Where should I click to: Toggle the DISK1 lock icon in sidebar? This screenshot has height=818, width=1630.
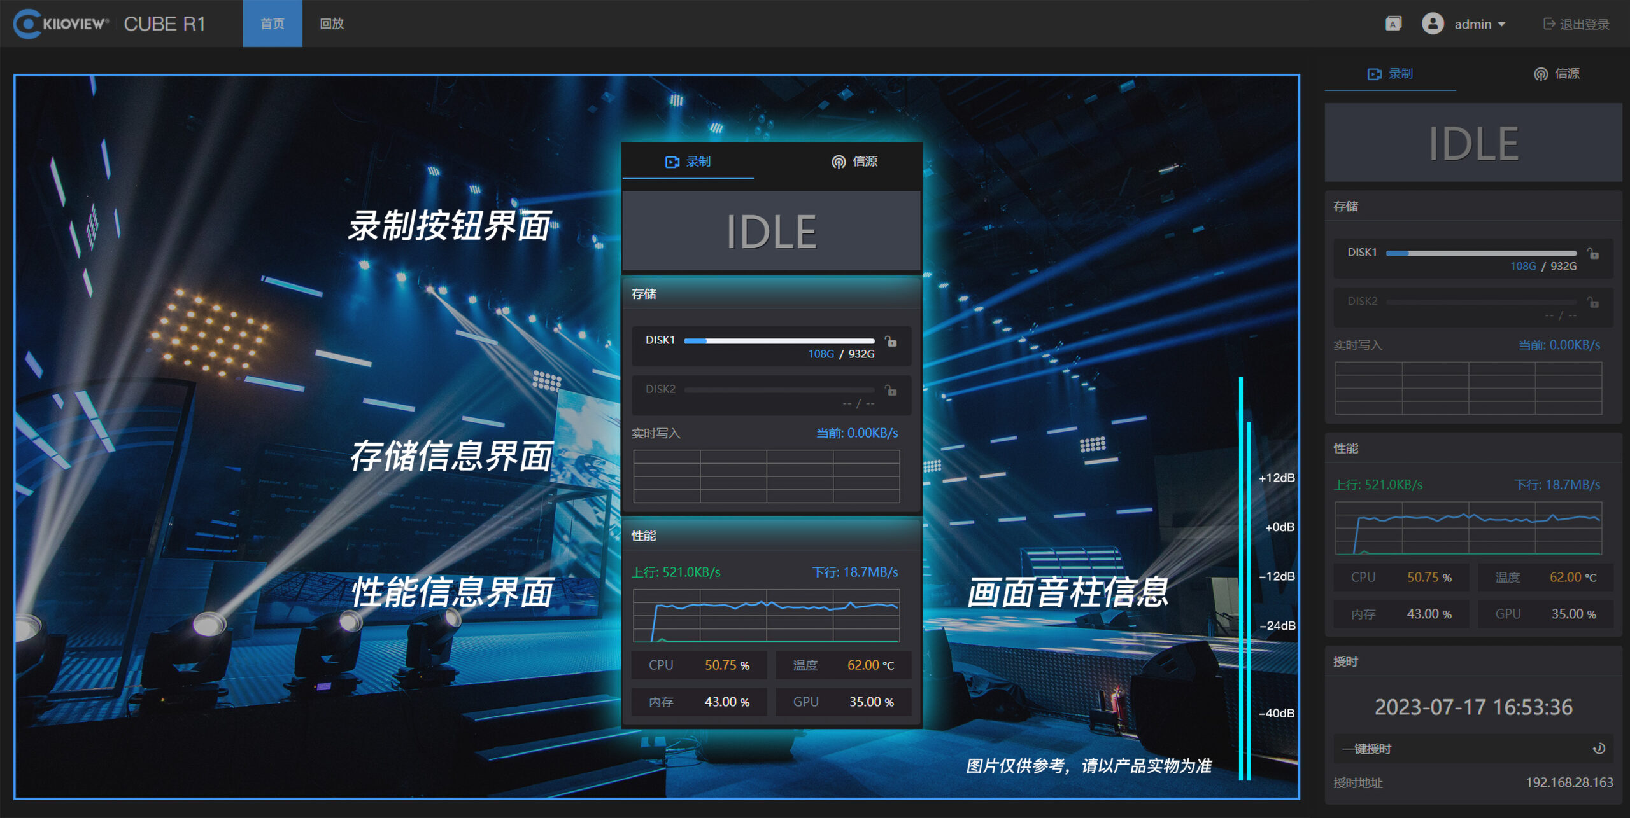pos(1593,253)
